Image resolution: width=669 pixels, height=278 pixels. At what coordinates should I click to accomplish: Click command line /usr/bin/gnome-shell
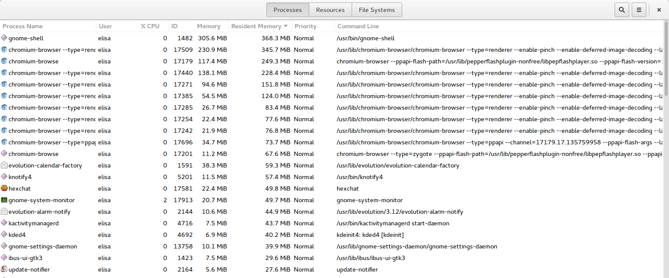[366, 38]
